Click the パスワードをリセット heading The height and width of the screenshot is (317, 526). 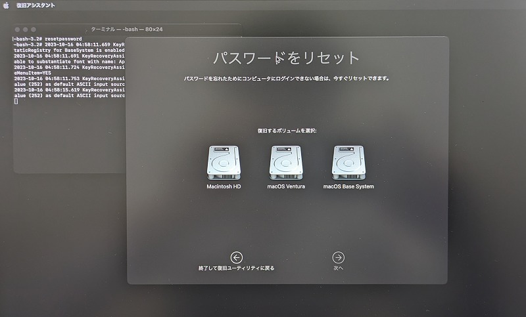(286, 58)
